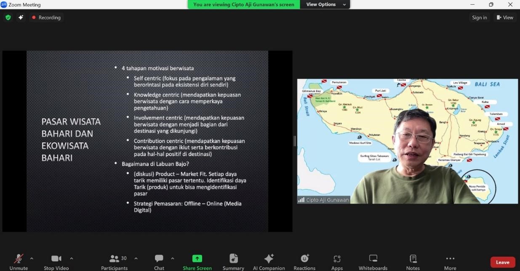Screen dimensions: 520x271
Task: Click the AI Companion sparkle icon at top left
Action: (21, 18)
